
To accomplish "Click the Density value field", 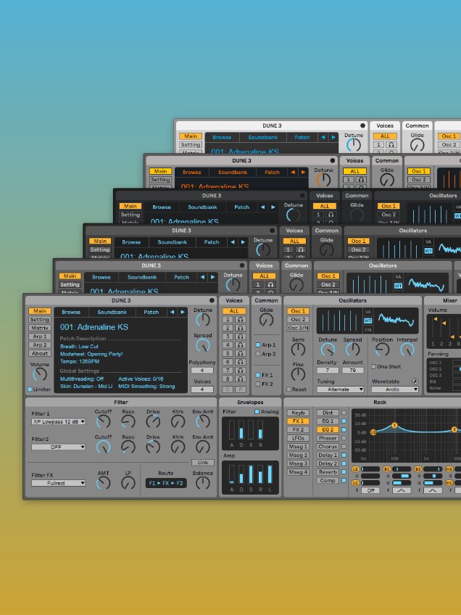I will (328, 371).
